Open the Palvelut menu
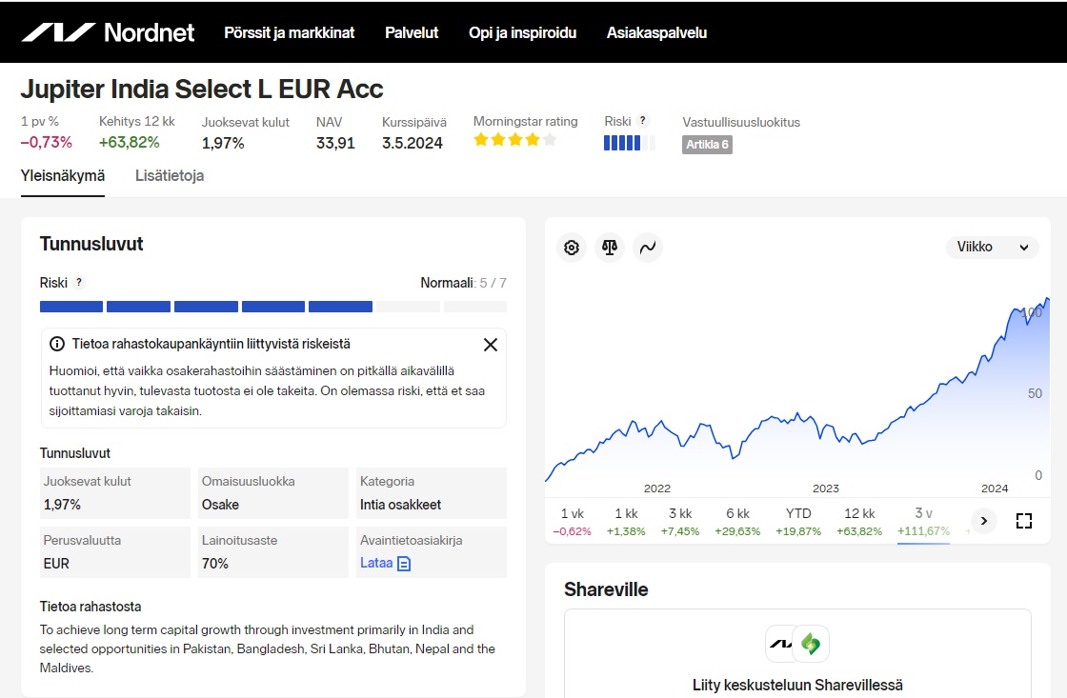This screenshot has width=1067, height=698. (x=412, y=32)
